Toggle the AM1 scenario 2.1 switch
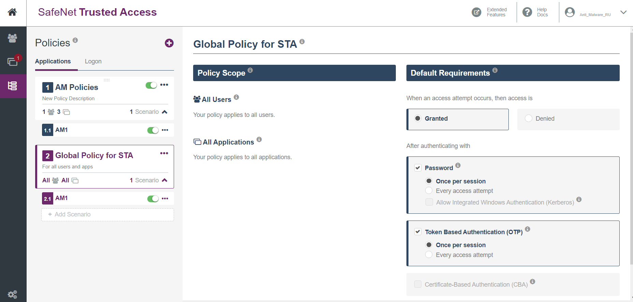633x302 pixels. (153, 199)
